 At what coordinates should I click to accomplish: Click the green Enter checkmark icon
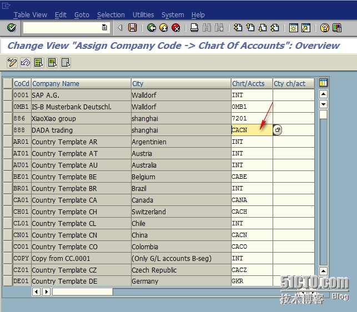point(12,28)
